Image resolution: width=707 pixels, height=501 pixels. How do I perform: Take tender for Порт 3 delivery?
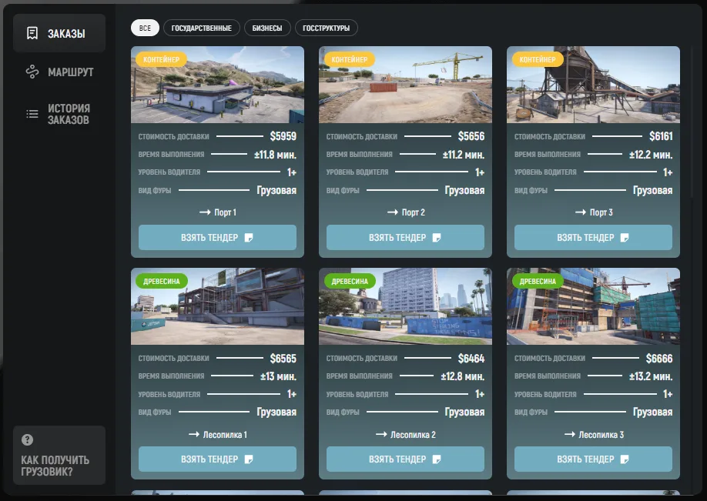pyautogui.click(x=593, y=238)
